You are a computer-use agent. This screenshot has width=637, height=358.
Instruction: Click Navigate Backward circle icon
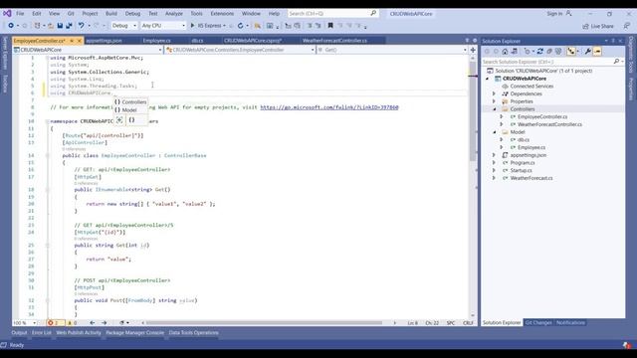(11, 26)
